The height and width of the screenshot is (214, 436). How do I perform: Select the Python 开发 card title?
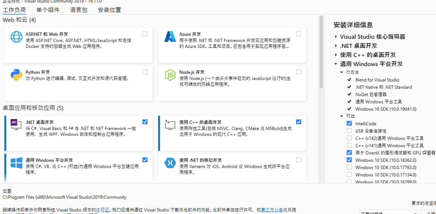(x=38, y=72)
